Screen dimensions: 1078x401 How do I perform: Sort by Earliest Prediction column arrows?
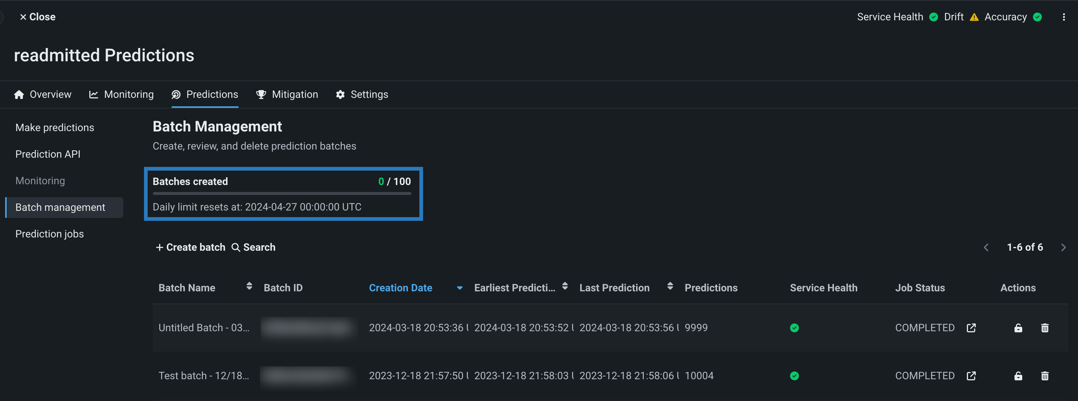(x=564, y=286)
